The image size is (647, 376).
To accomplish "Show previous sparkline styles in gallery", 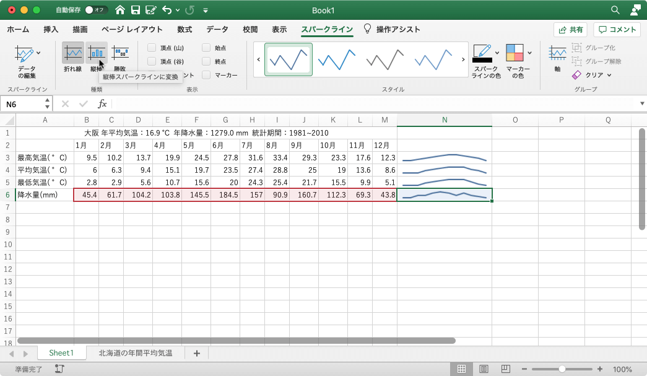I will (259, 59).
